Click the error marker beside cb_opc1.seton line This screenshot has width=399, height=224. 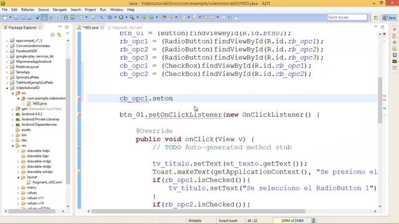coord(79,98)
